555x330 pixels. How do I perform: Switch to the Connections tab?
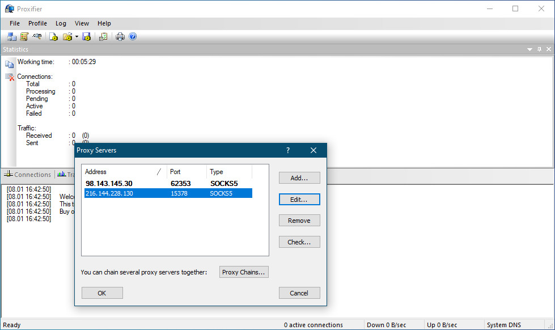point(28,175)
